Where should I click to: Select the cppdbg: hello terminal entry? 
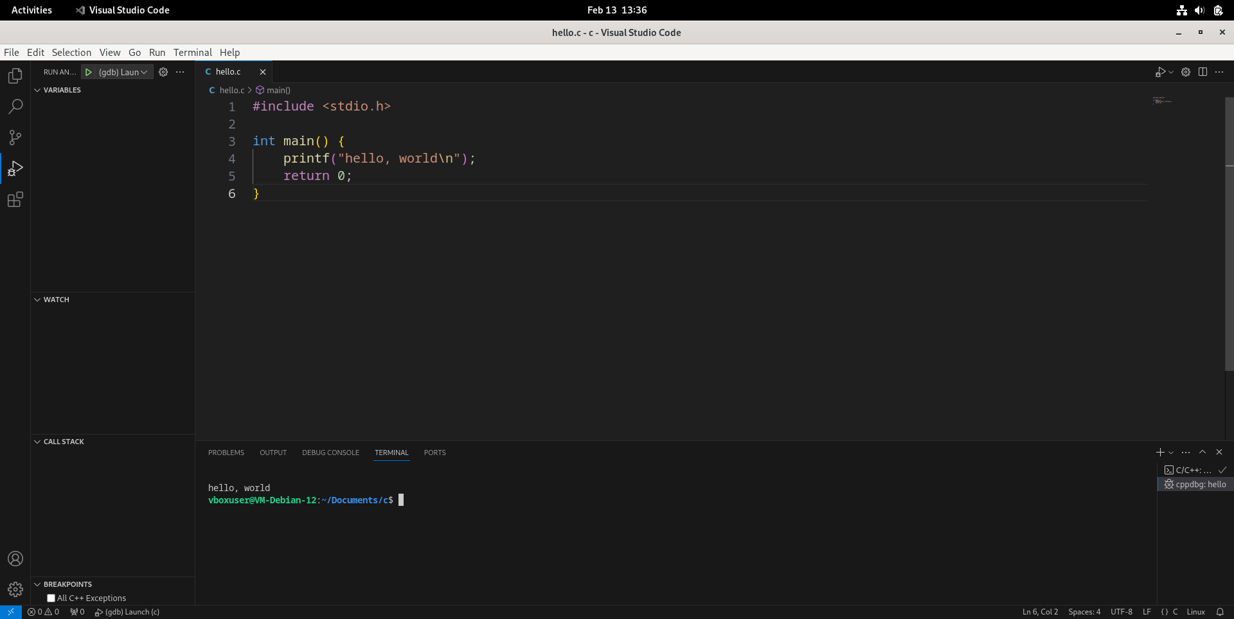1195,484
